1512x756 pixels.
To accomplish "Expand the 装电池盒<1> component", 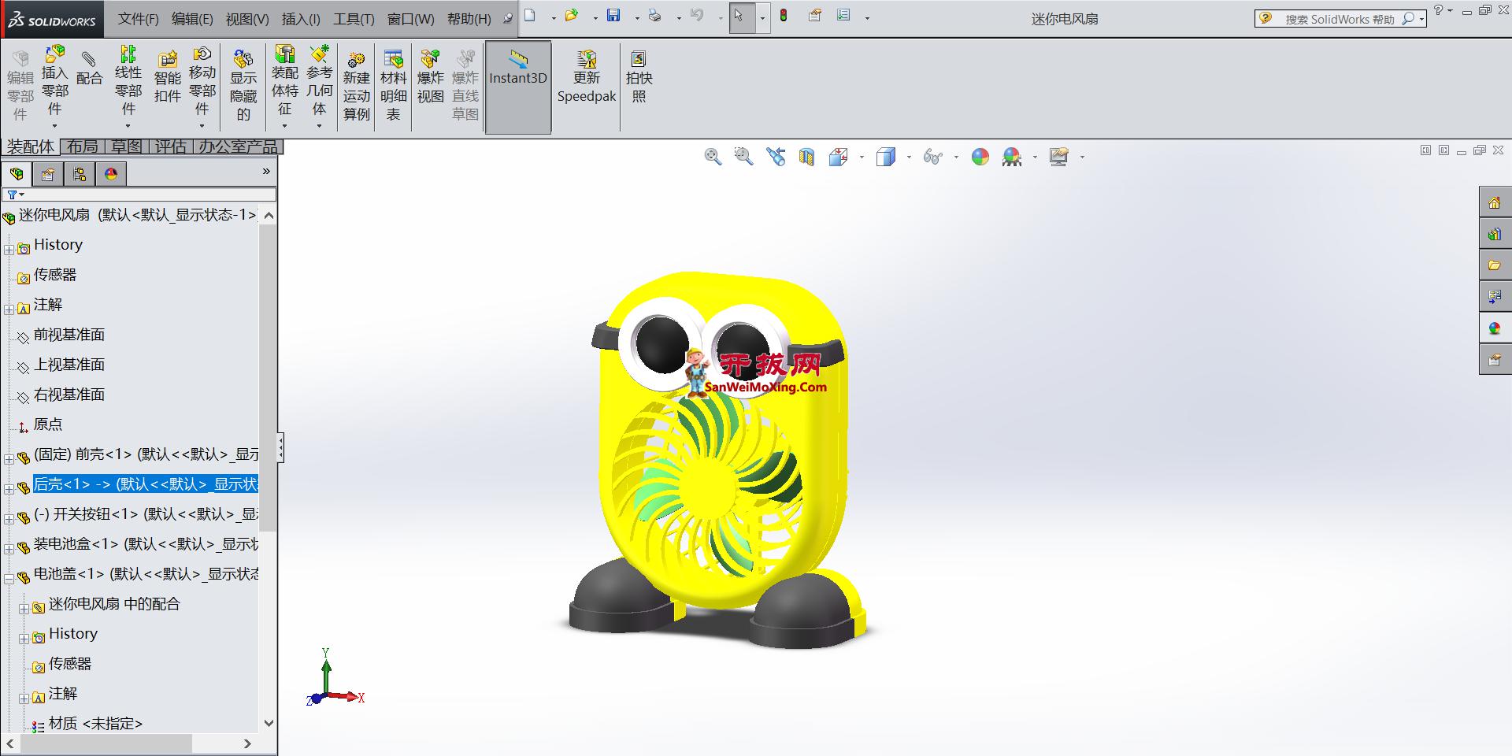I will [x=9, y=549].
